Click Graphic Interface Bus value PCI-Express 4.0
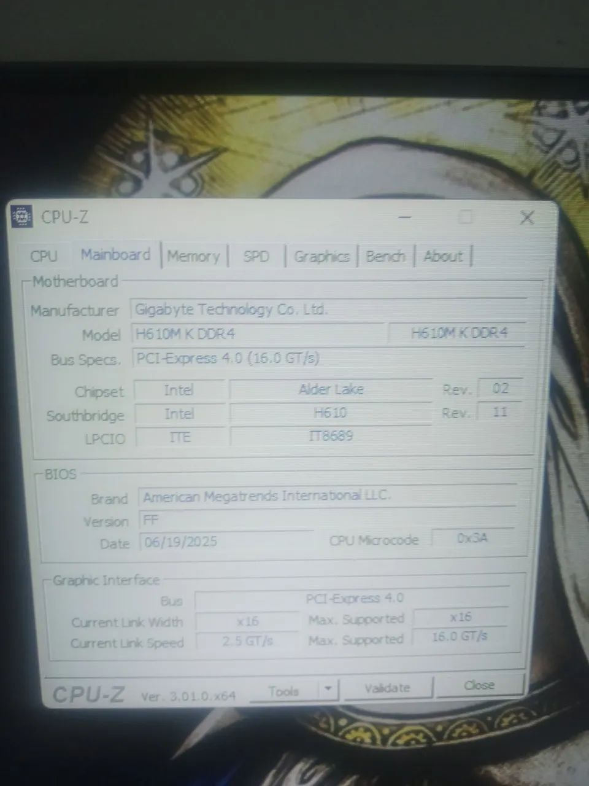This screenshot has width=589, height=786. tap(352, 599)
